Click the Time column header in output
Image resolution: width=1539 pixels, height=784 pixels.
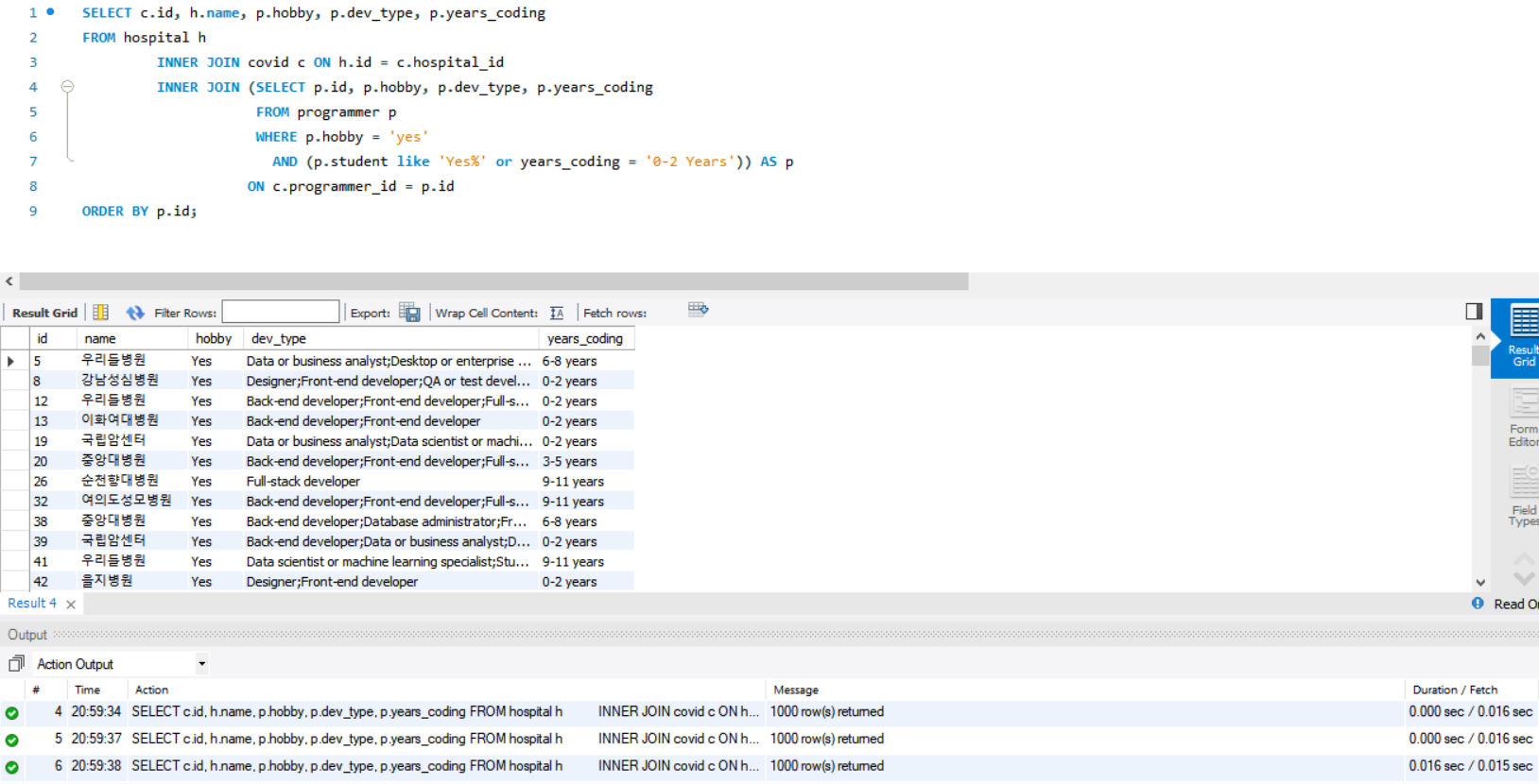coord(88,690)
